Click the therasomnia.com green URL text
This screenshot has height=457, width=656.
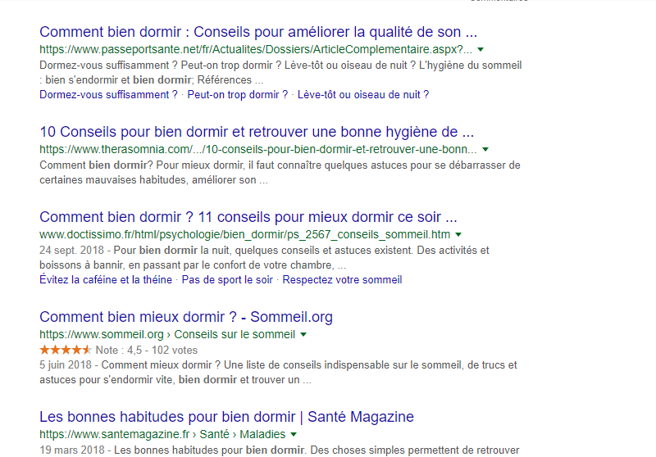(258, 149)
